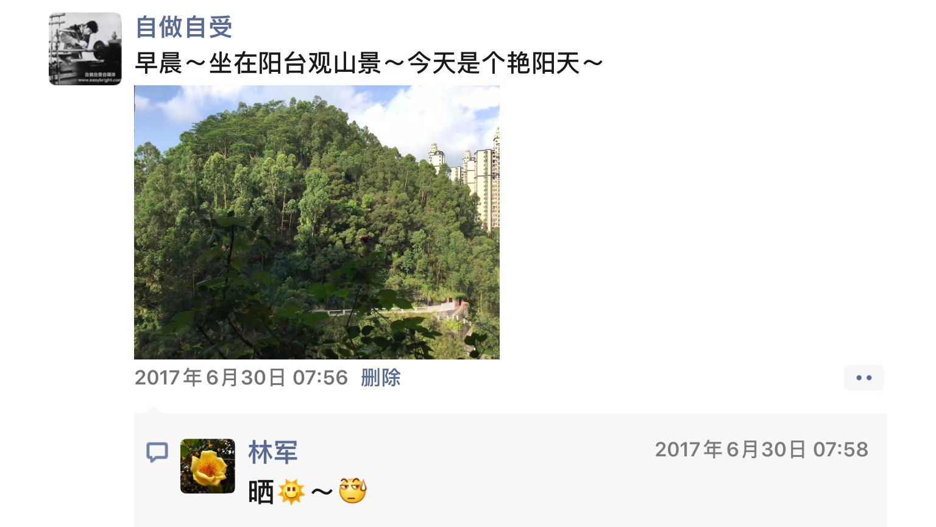936x527 pixels.
Task: Click the tilde between the two emojis
Action: (322, 491)
